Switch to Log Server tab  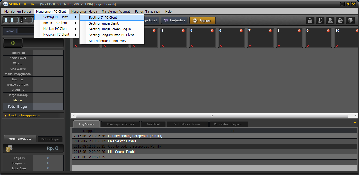[87, 124]
